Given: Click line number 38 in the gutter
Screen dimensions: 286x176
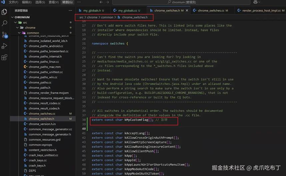Looking at the screenshot, I should (x=84, y=120).
